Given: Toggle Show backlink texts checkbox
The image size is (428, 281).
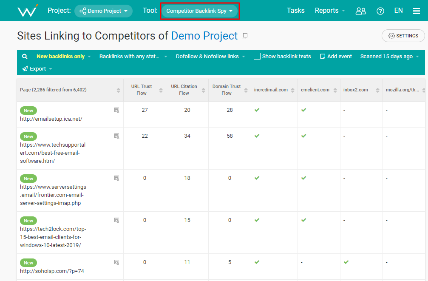Looking at the screenshot, I should point(257,56).
